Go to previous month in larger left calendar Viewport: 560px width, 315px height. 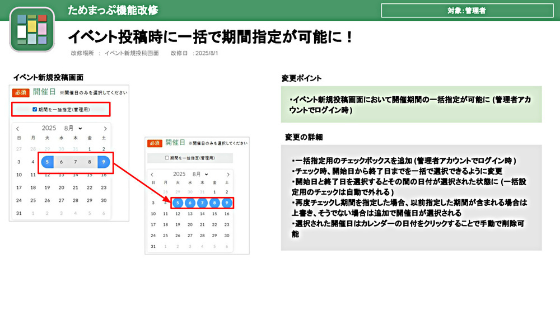[17, 129]
